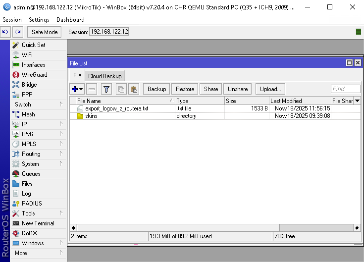Open the Bridge menu
This screenshot has width=364, height=262.
coord(38,85)
